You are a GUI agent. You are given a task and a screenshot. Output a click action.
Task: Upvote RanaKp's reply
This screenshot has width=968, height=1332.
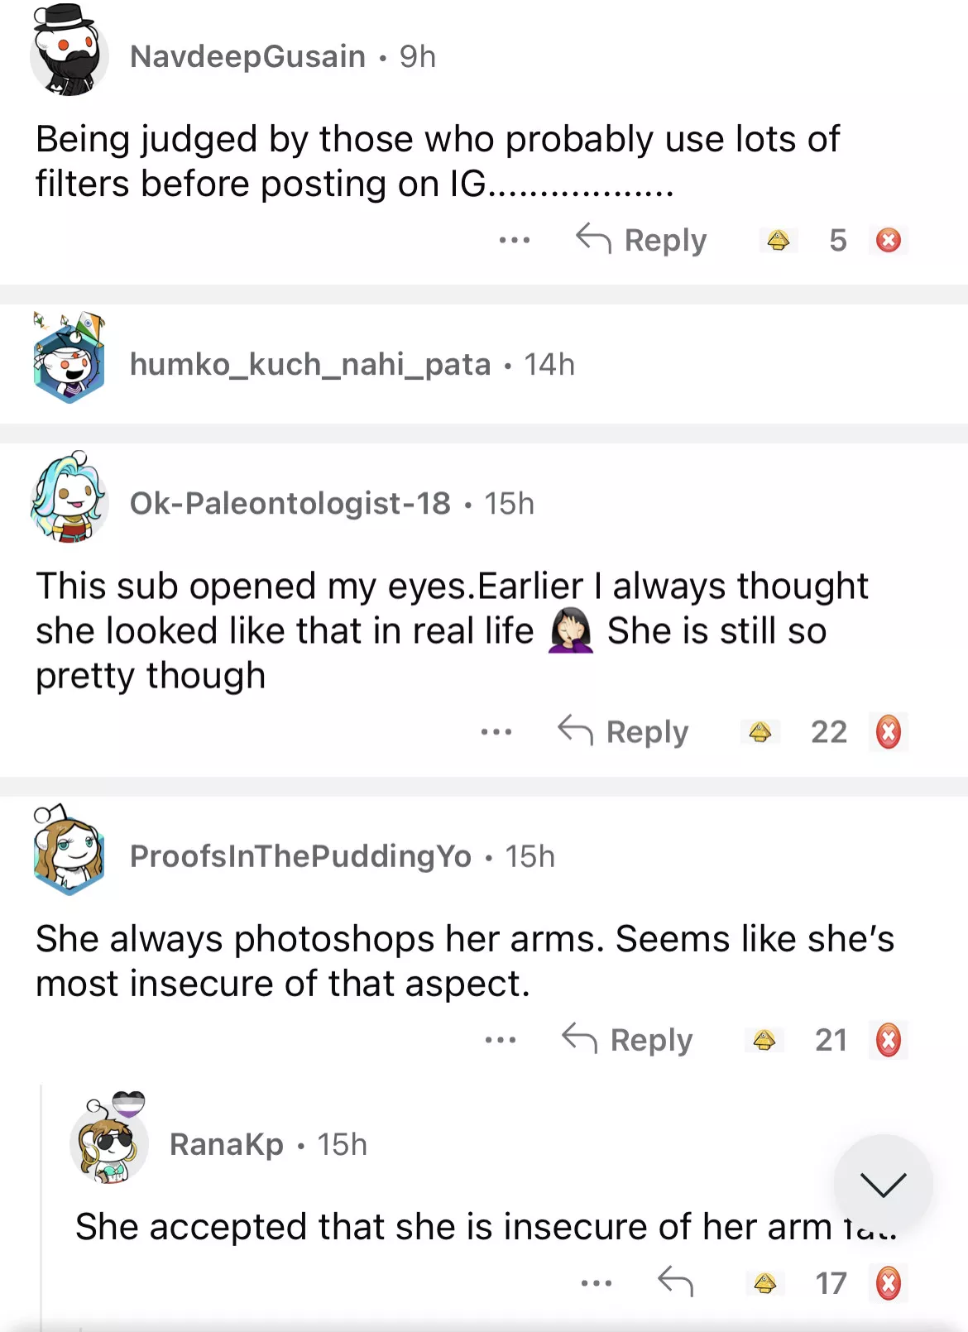click(x=765, y=1283)
